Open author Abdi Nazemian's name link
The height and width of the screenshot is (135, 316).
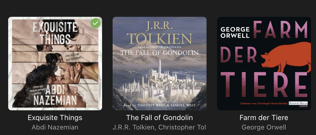[x=55, y=127]
